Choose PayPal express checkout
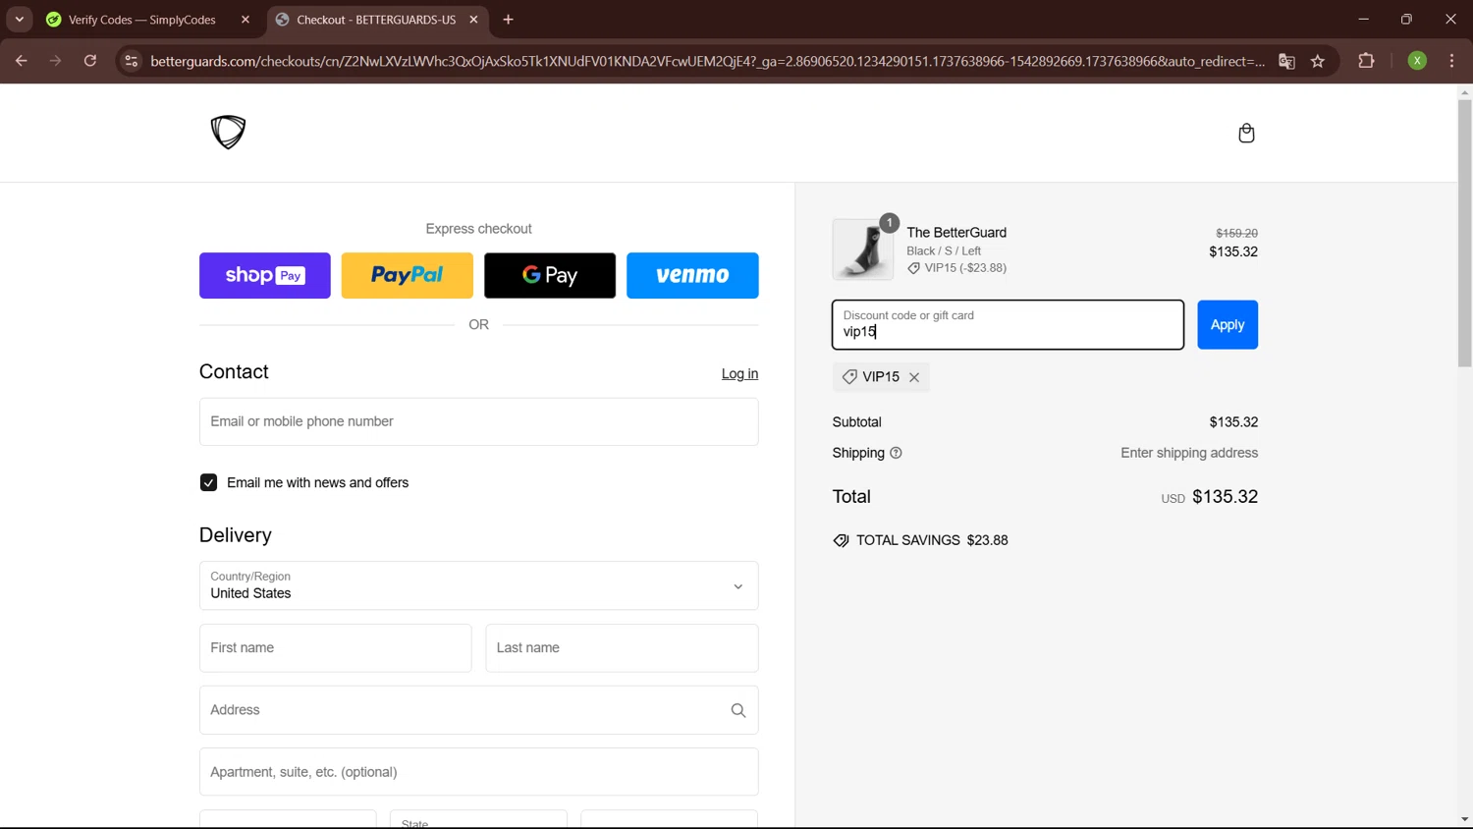1473x829 pixels. [408, 275]
